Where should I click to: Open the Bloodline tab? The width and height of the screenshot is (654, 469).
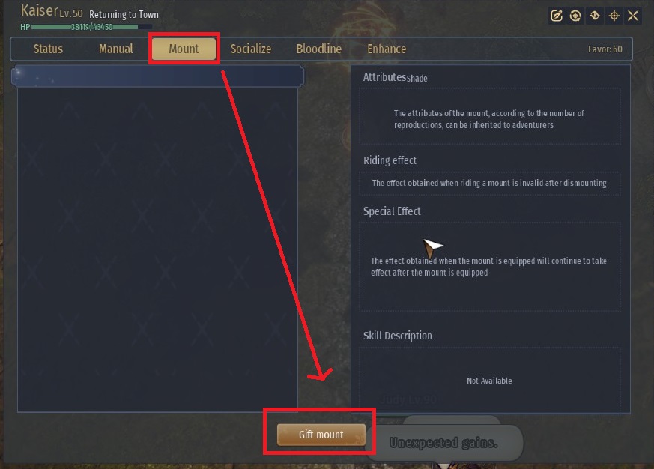tap(318, 49)
